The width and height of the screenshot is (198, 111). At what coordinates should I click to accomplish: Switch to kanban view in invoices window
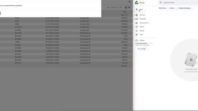129,7
